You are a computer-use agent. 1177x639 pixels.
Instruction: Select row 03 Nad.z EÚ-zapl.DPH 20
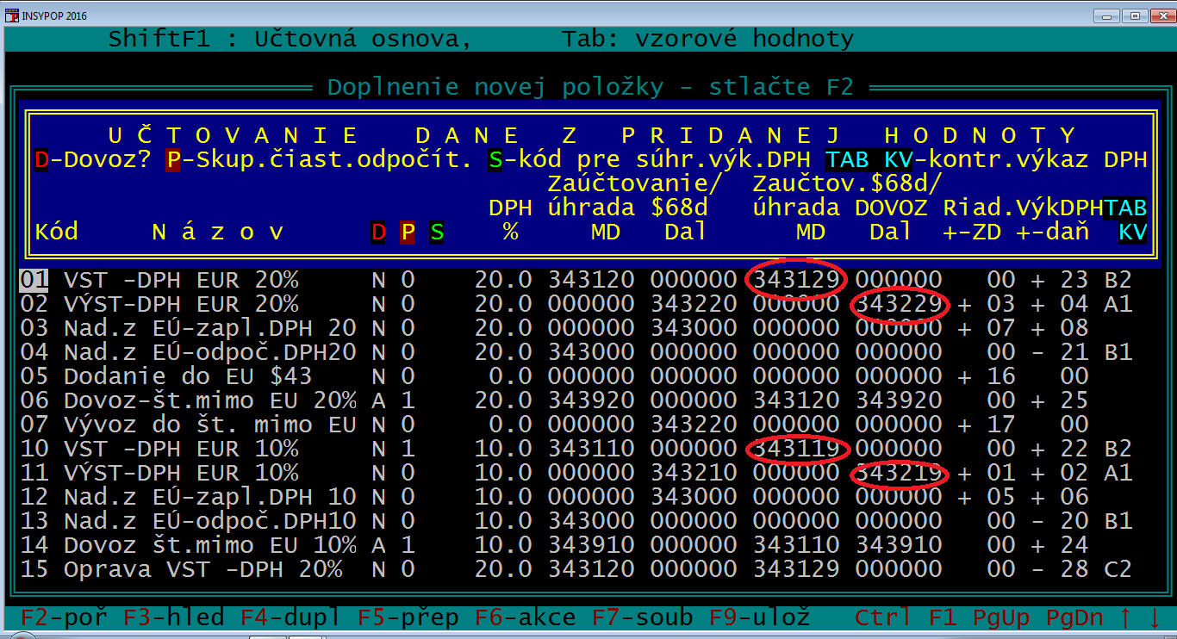(576, 328)
